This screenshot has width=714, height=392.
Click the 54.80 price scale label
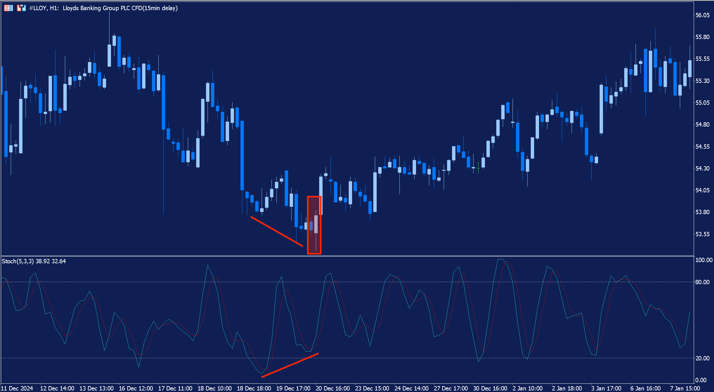click(x=703, y=124)
